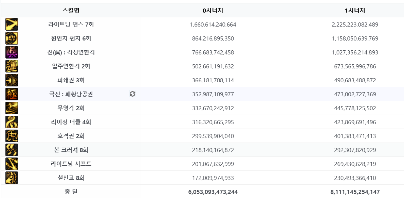Click the 0시너지 column header
The height and width of the screenshot is (198, 404).
[x=213, y=11]
